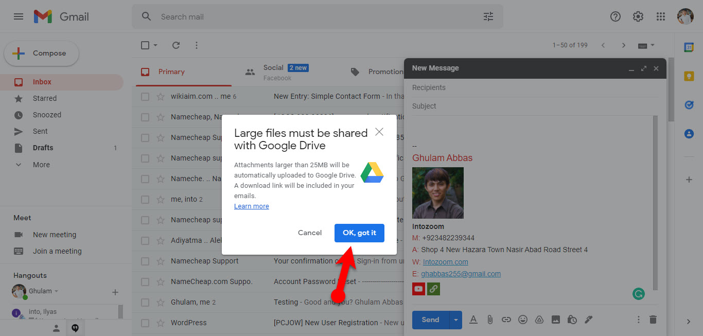Open compose More options three dots
Image resolution: width=703 pixels, height=336 pixels.
tap(639, 320)
